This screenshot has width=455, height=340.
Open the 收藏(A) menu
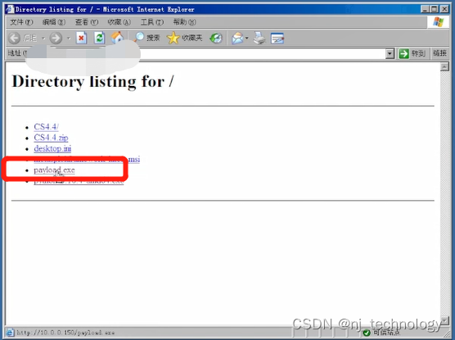tap(119, 22)
